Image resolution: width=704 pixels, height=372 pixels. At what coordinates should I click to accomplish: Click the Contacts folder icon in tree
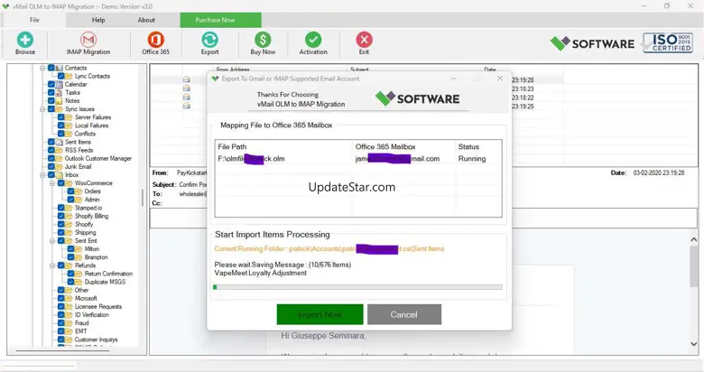click(x=59, y=68)
